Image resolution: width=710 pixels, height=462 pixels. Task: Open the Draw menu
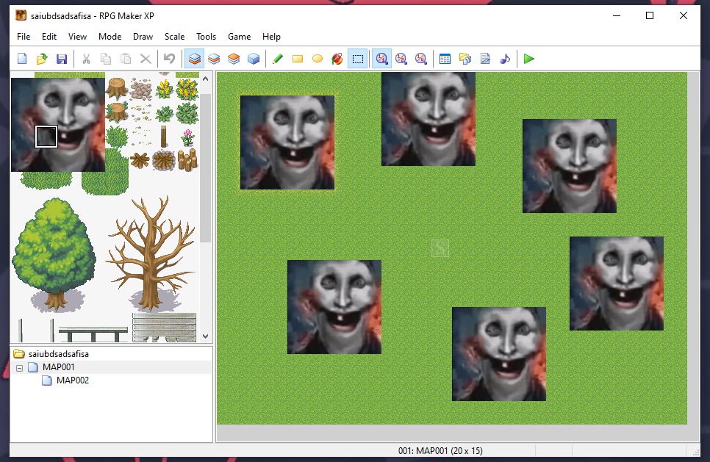143,37
